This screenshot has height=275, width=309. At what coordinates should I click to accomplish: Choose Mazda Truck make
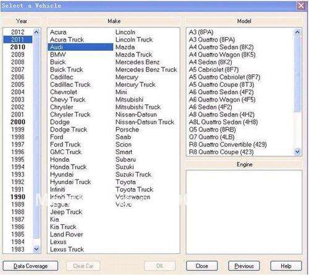(x=134, y=55)
